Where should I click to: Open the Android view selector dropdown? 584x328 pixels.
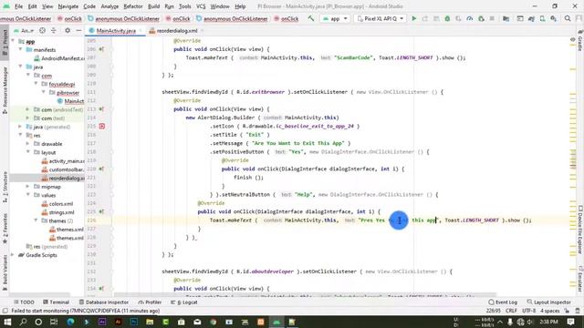[24, 30]
